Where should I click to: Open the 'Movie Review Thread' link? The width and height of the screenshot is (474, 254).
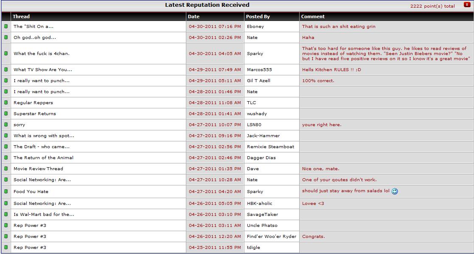pos(38,168)
